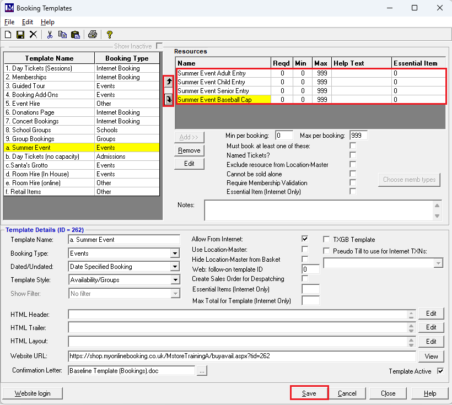The width and height of the screenshot is (452, 405).
Task: Expand the Template Style dropdown
Action: click(175, 280)
